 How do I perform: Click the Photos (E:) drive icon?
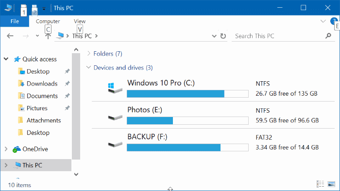[x=115, y=118]
